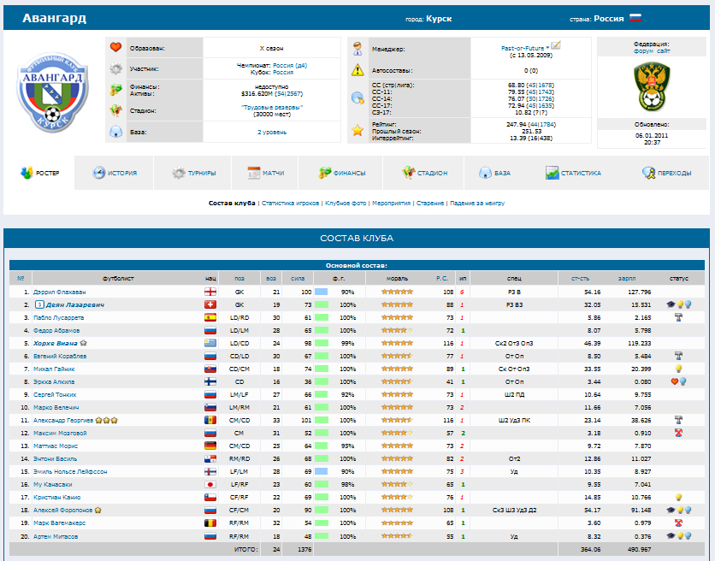Click Дэррил Флахаван's 90% fitness bar
The height and width of the screenshot is (561, 715).
(x=322, y=292)
